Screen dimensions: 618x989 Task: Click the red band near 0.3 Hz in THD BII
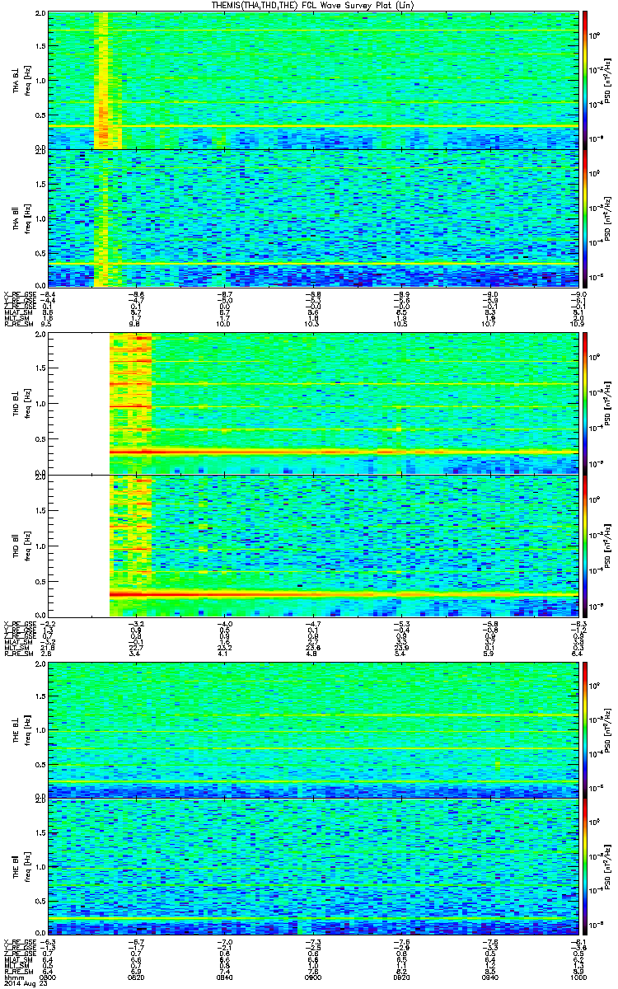pos(344,594)
